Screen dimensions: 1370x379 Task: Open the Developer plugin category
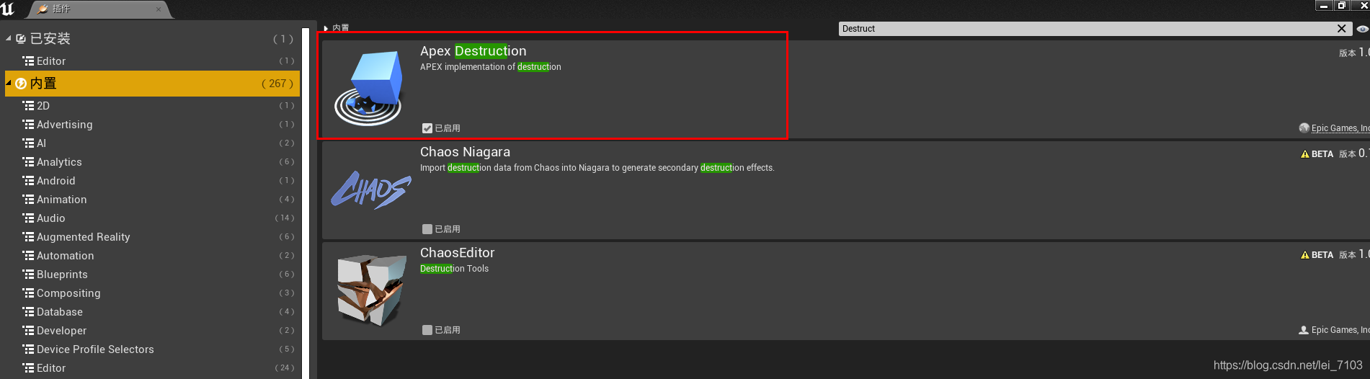(152, 331)
